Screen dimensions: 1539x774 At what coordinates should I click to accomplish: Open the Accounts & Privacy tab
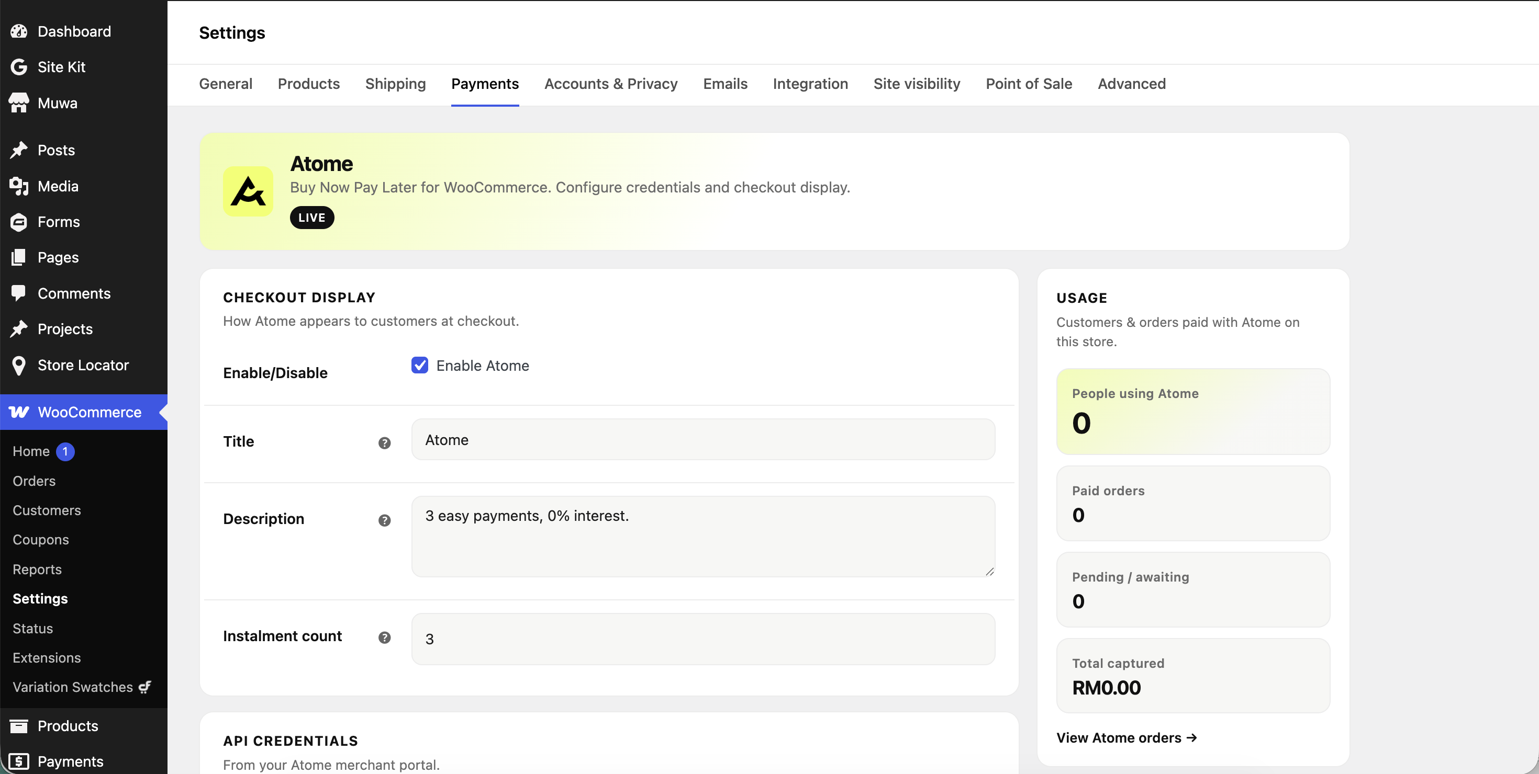click(610, 84)
